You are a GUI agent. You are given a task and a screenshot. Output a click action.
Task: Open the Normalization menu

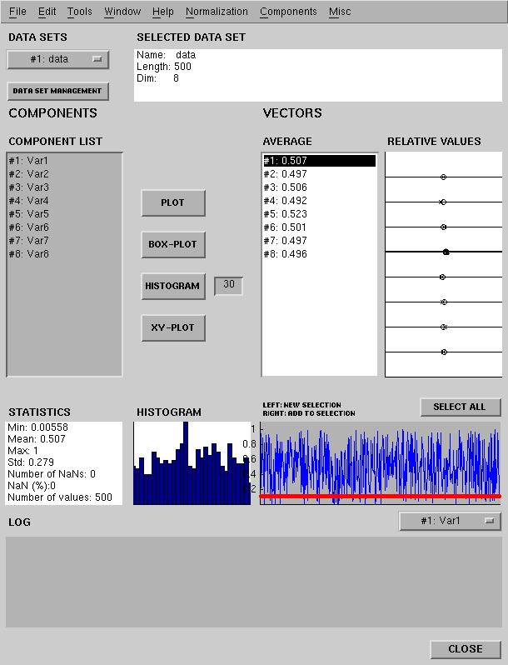(x=217, y=12)
